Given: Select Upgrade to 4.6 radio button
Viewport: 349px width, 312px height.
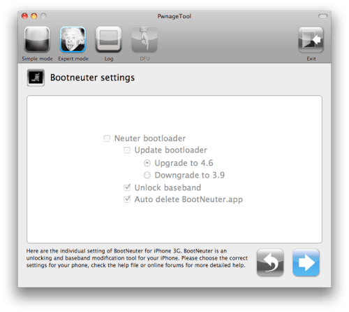Looking at the screenshot, I should (147, 163).
